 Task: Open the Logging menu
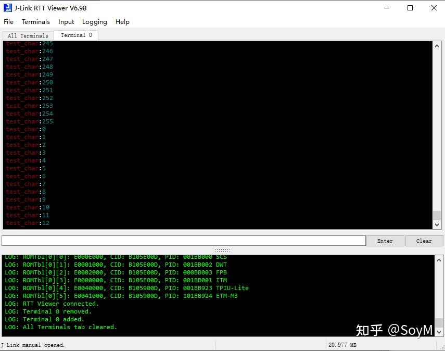pos(94,22)
